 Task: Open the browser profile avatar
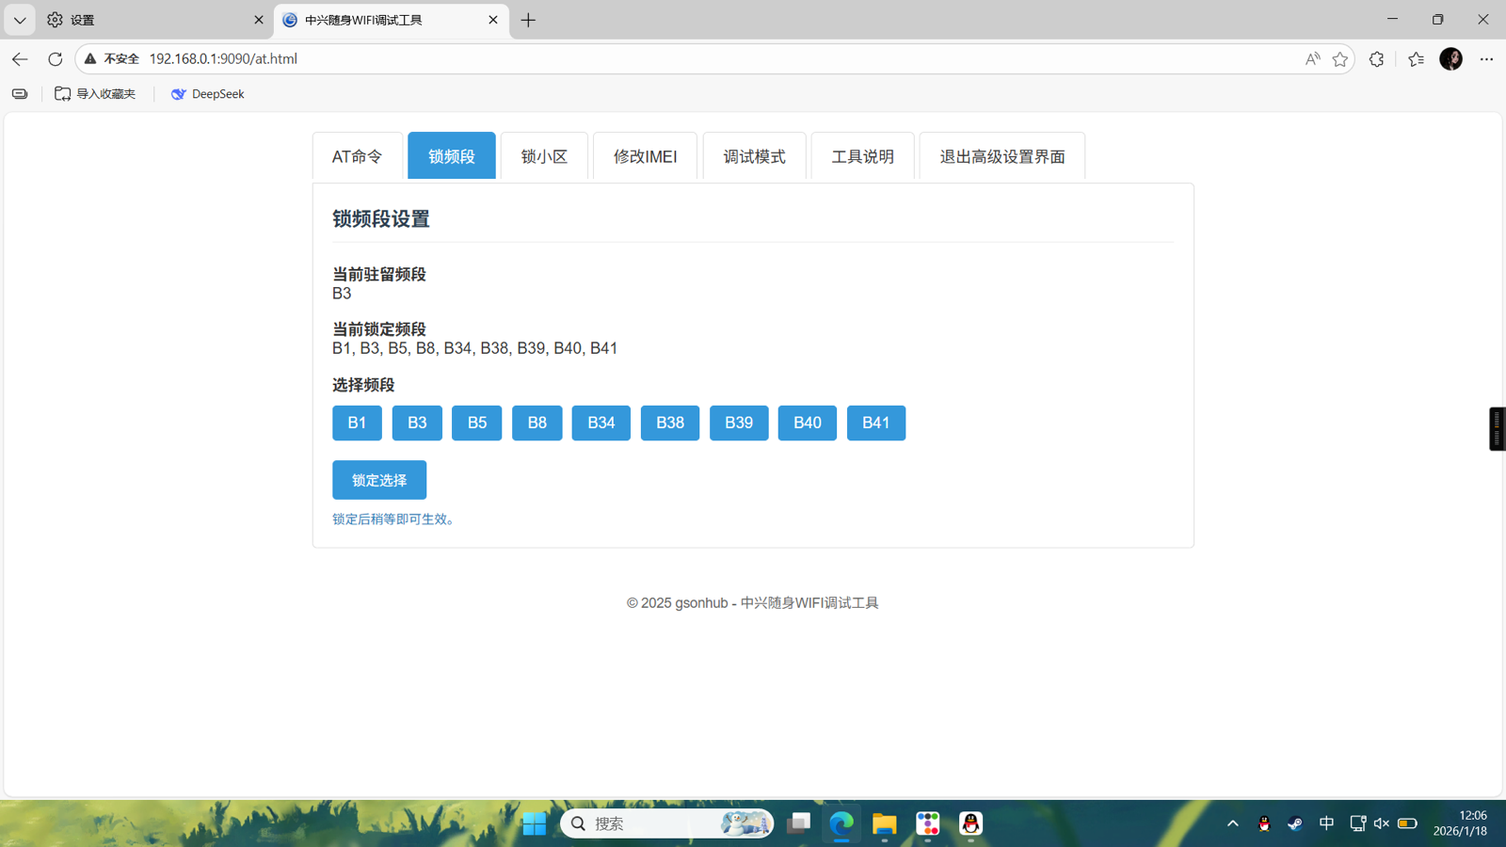click(1451, 58)
